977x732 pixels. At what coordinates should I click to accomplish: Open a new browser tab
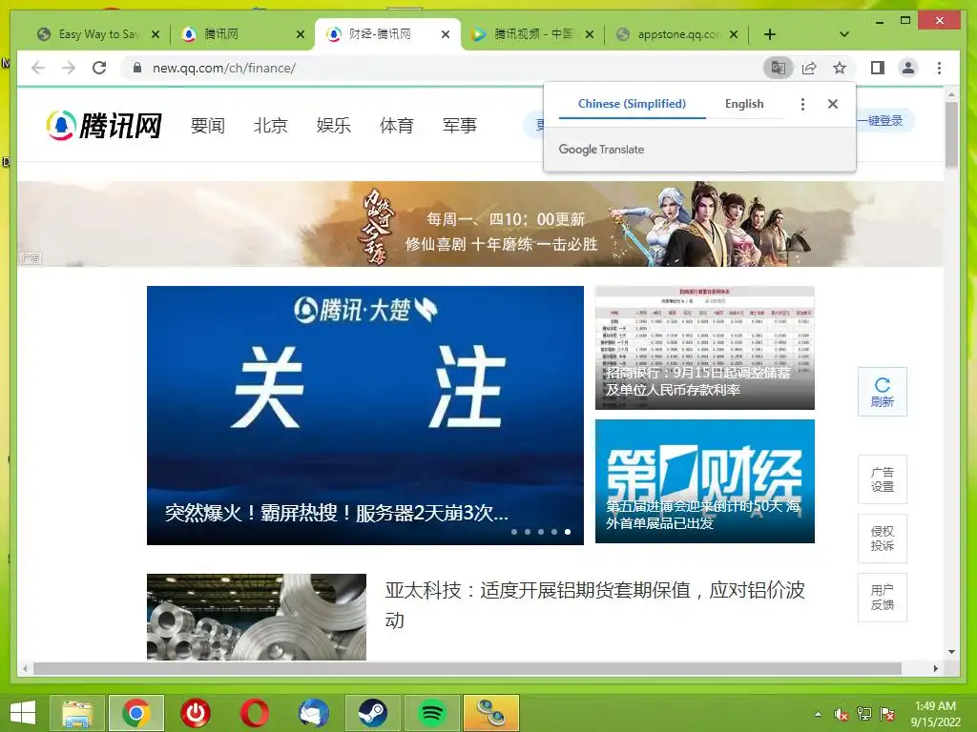point(770,34)
